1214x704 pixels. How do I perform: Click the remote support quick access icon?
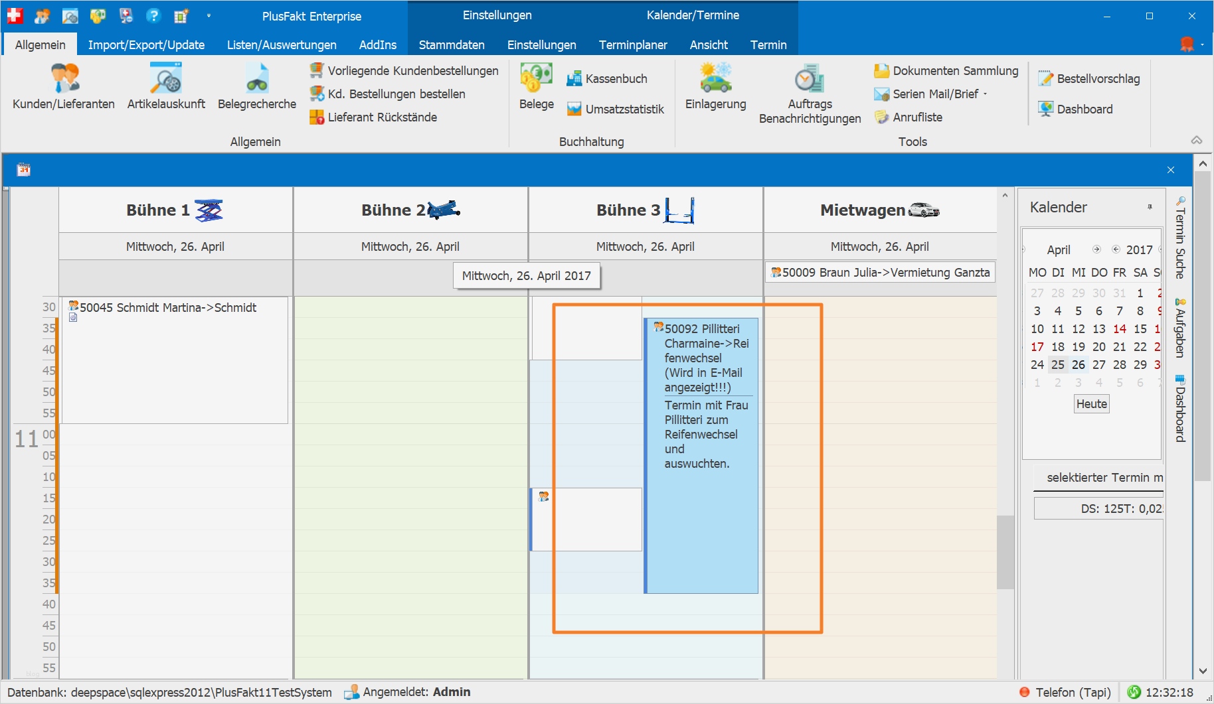[x=126, y=16]
